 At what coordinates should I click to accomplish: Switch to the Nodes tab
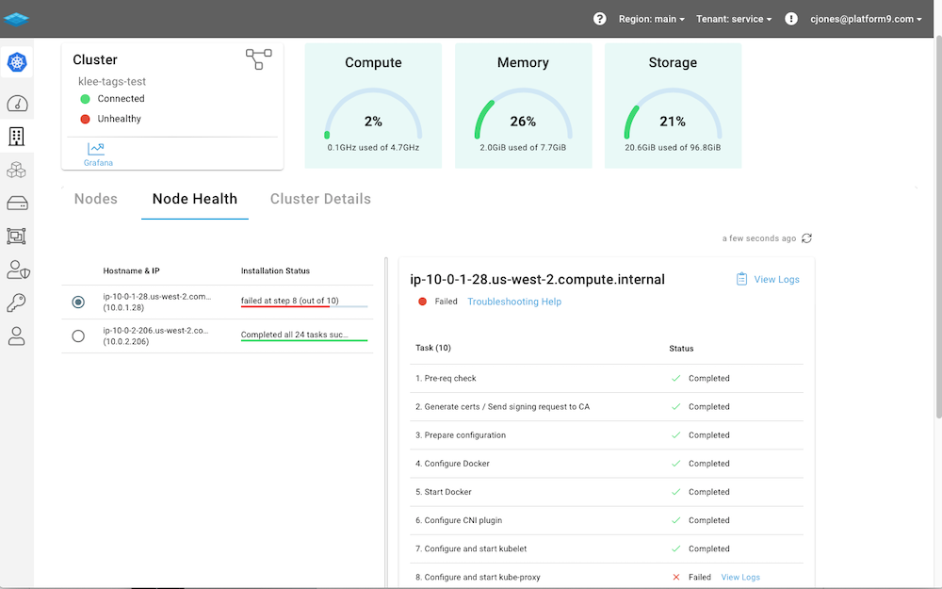96,199
